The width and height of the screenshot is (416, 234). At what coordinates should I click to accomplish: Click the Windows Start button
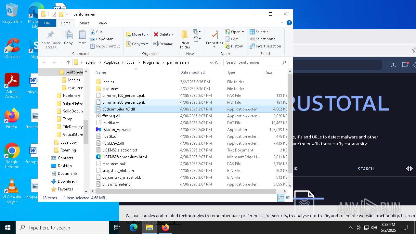7,227
